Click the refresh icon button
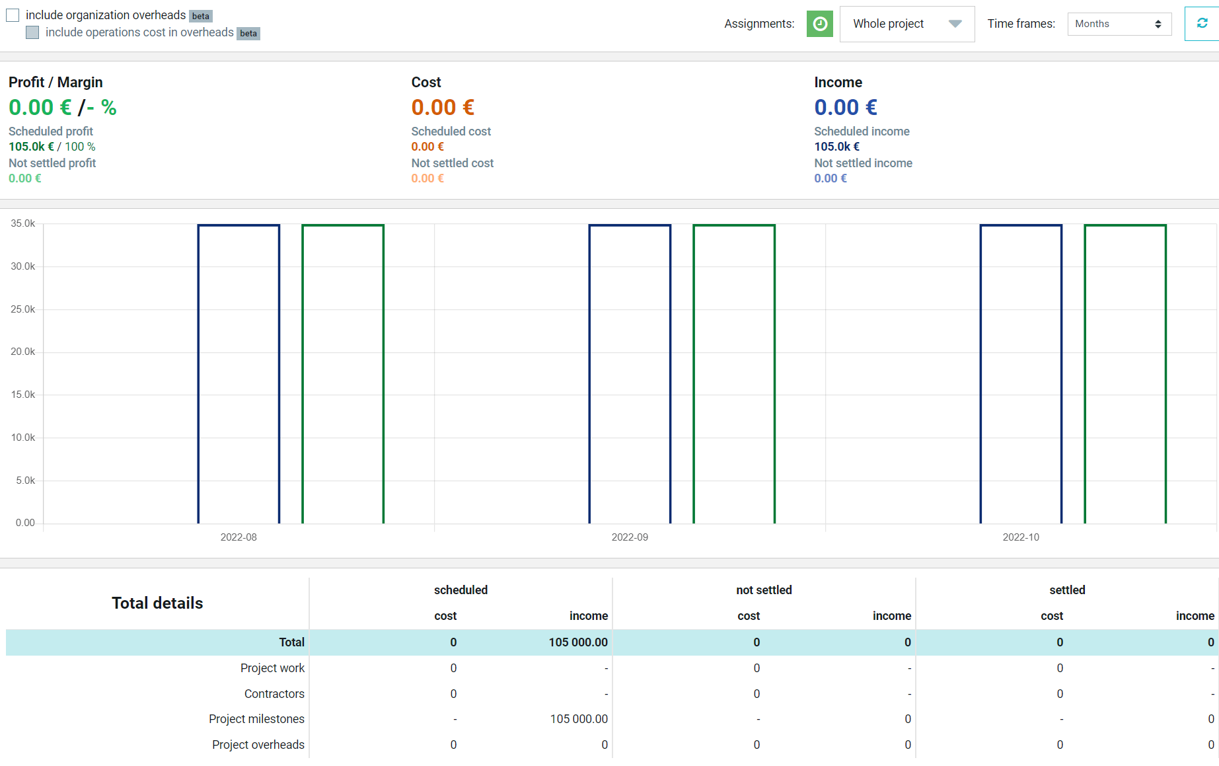This screenshot has width=1219, height=766. [1202, 24]
